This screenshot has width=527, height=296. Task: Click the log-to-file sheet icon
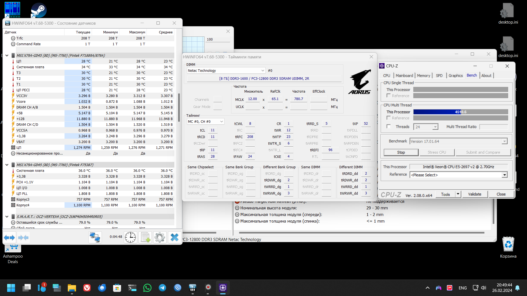[x=145, y=237]
